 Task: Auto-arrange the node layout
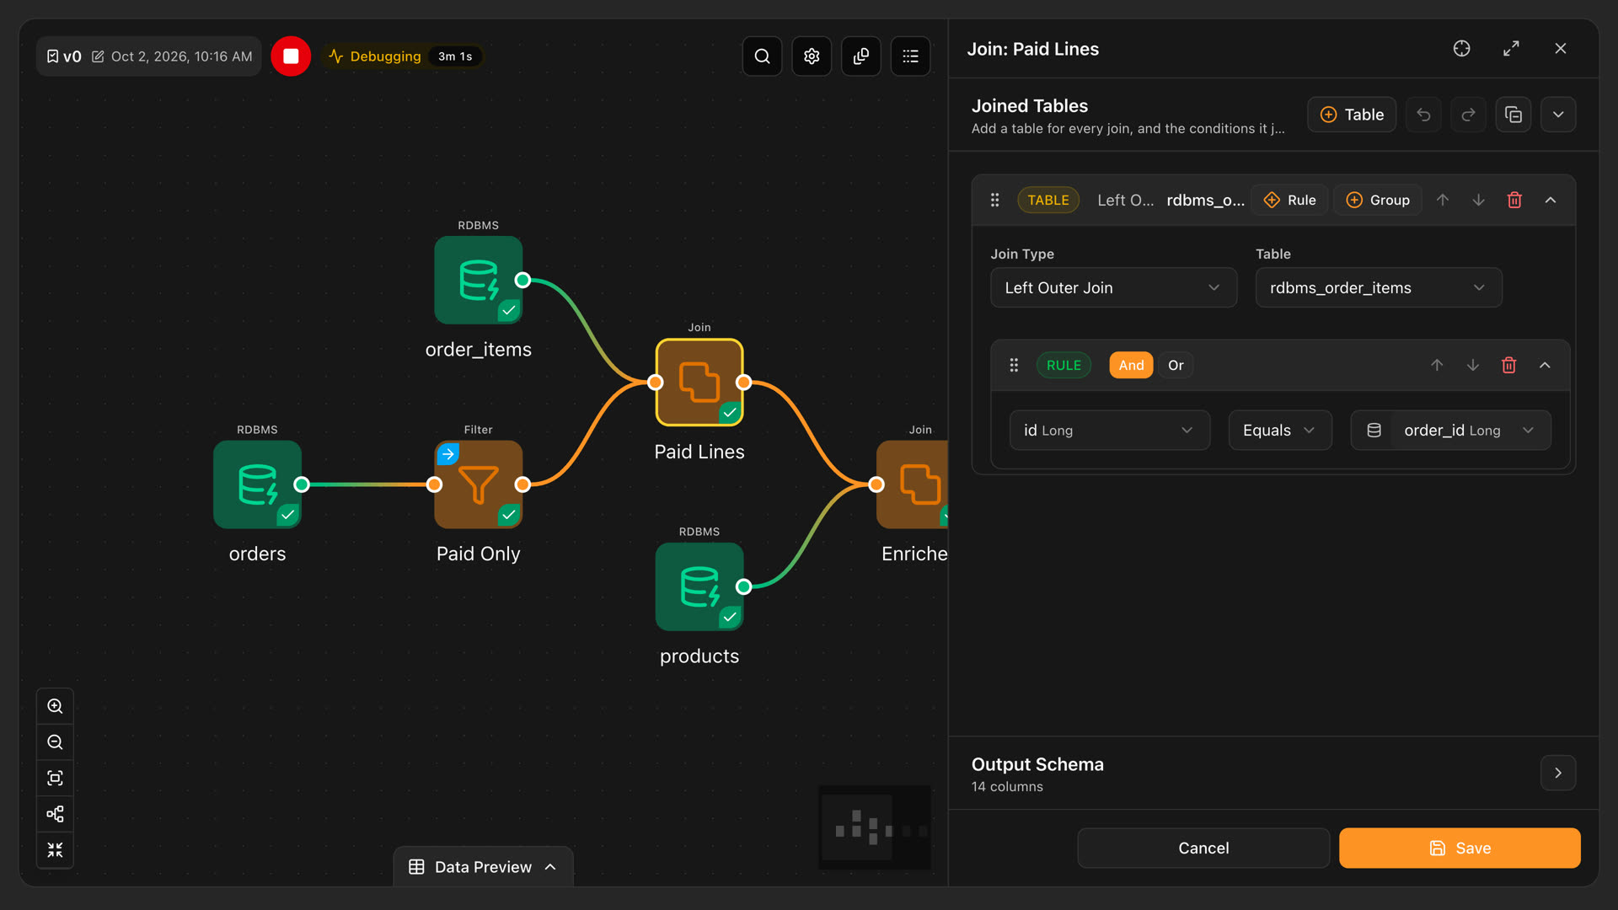tap(55, 814)
